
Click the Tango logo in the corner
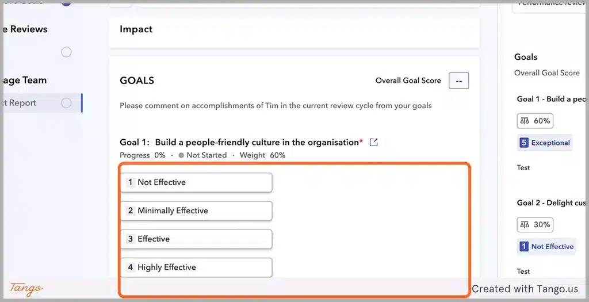[26, 288]
